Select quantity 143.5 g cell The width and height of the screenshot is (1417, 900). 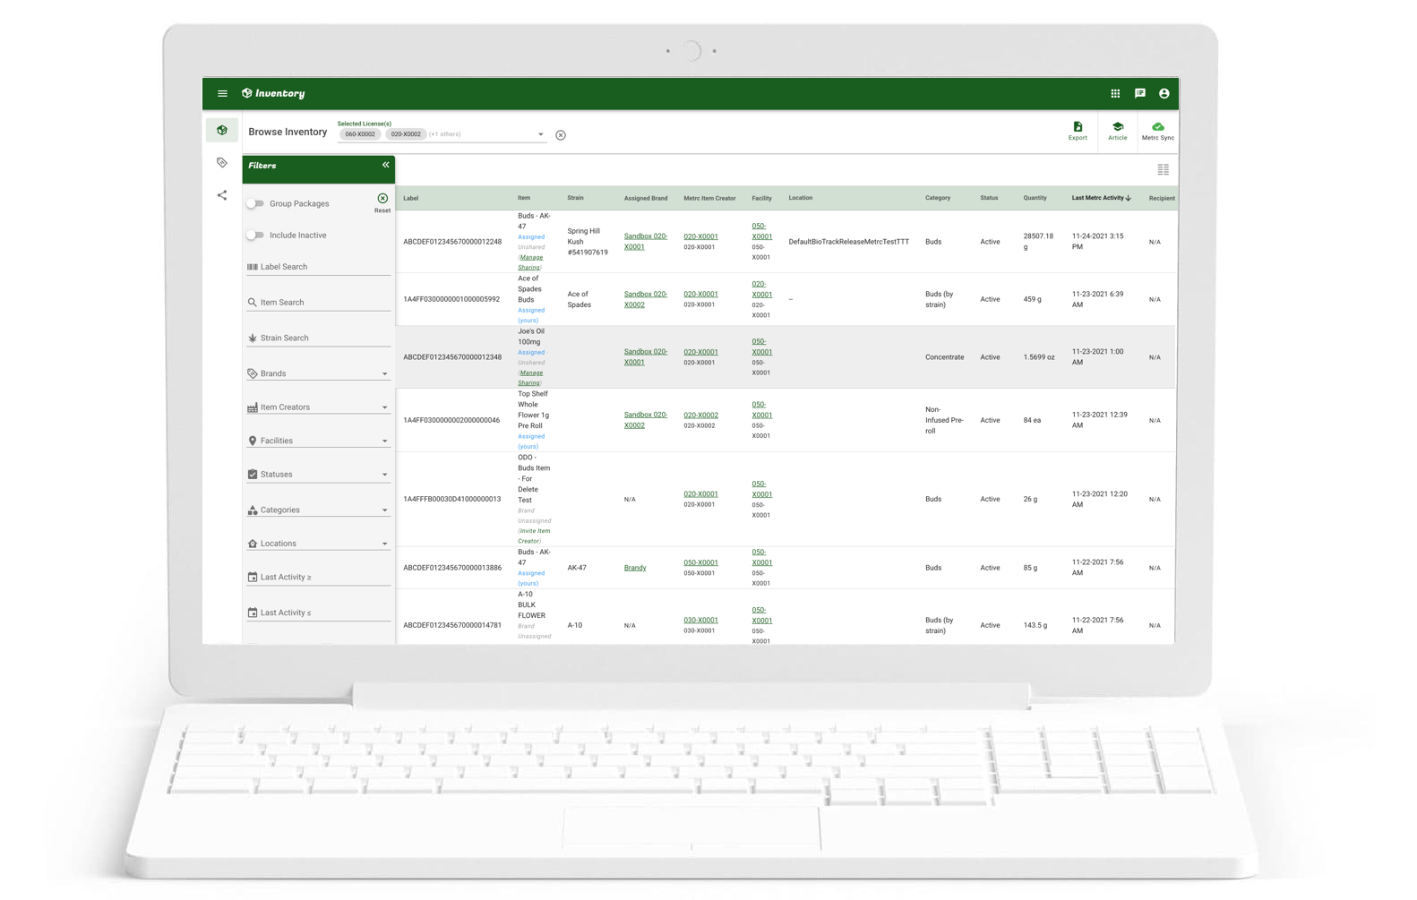tap(1035, 625)
